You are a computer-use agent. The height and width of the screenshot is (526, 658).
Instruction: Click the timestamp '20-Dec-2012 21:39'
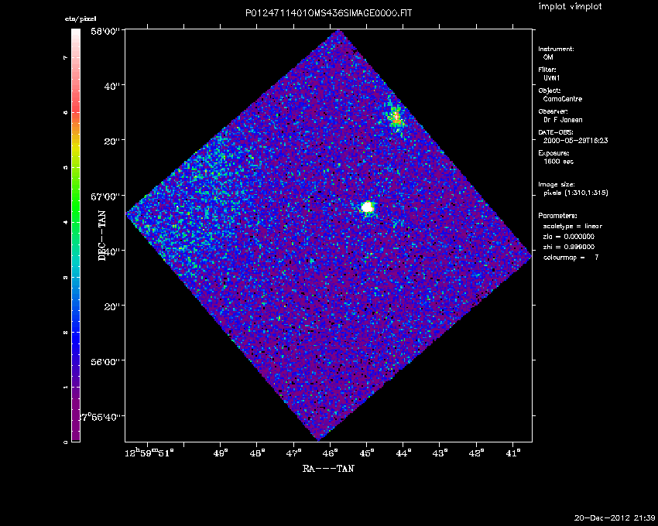[x=615, y=518]
